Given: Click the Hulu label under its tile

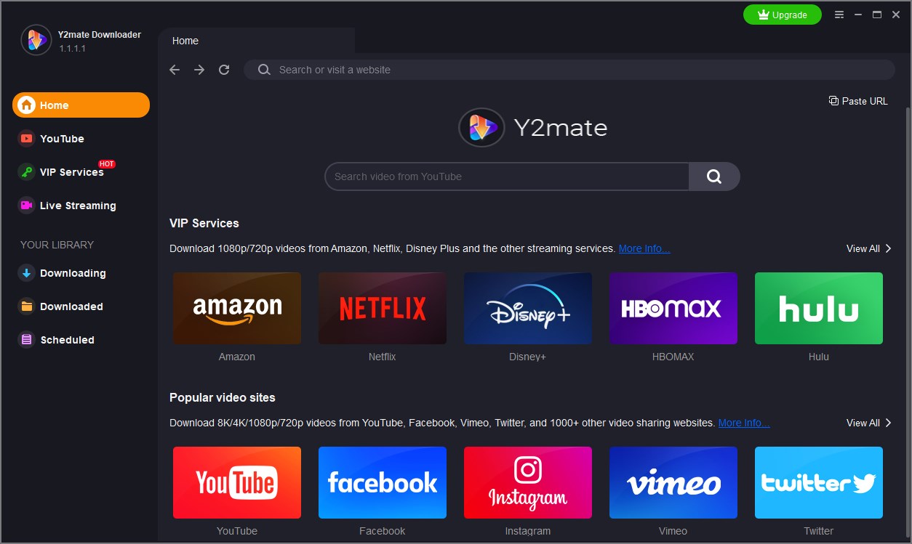Looking at the screenshot, I should (x=819, y=357).
